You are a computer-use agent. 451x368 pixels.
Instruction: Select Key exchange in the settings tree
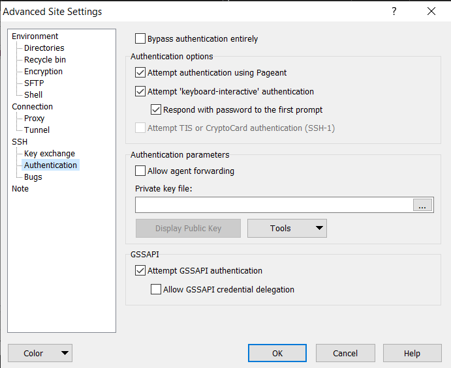tap(50, 154)
